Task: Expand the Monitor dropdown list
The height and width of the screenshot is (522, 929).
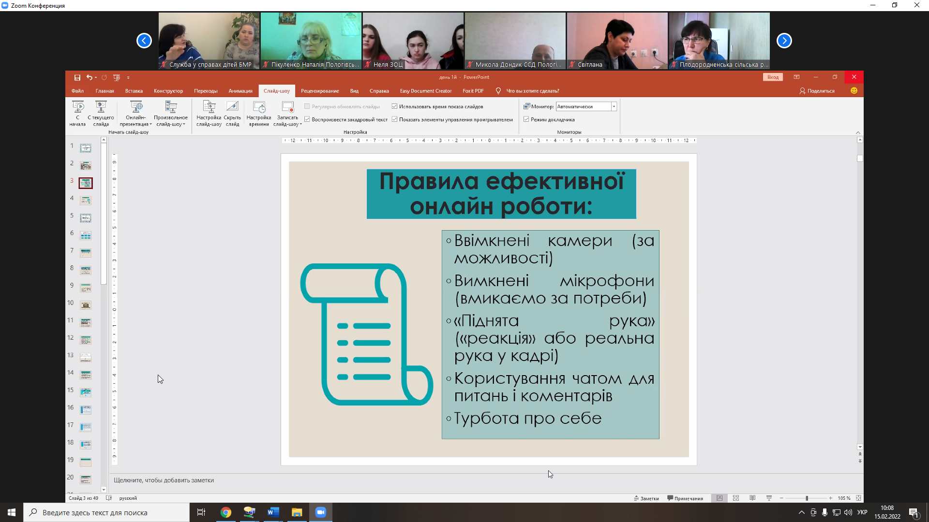Action: tap(614, 106)
